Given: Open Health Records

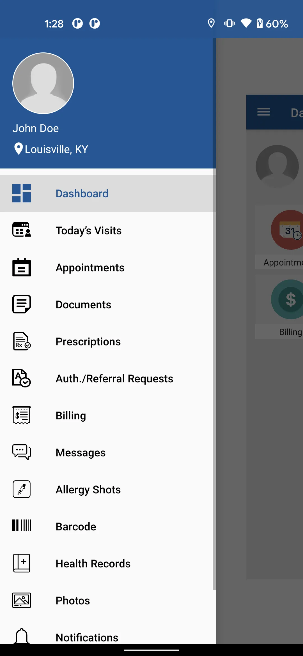Looking at the screenshot, I should [x=108, y=563].
